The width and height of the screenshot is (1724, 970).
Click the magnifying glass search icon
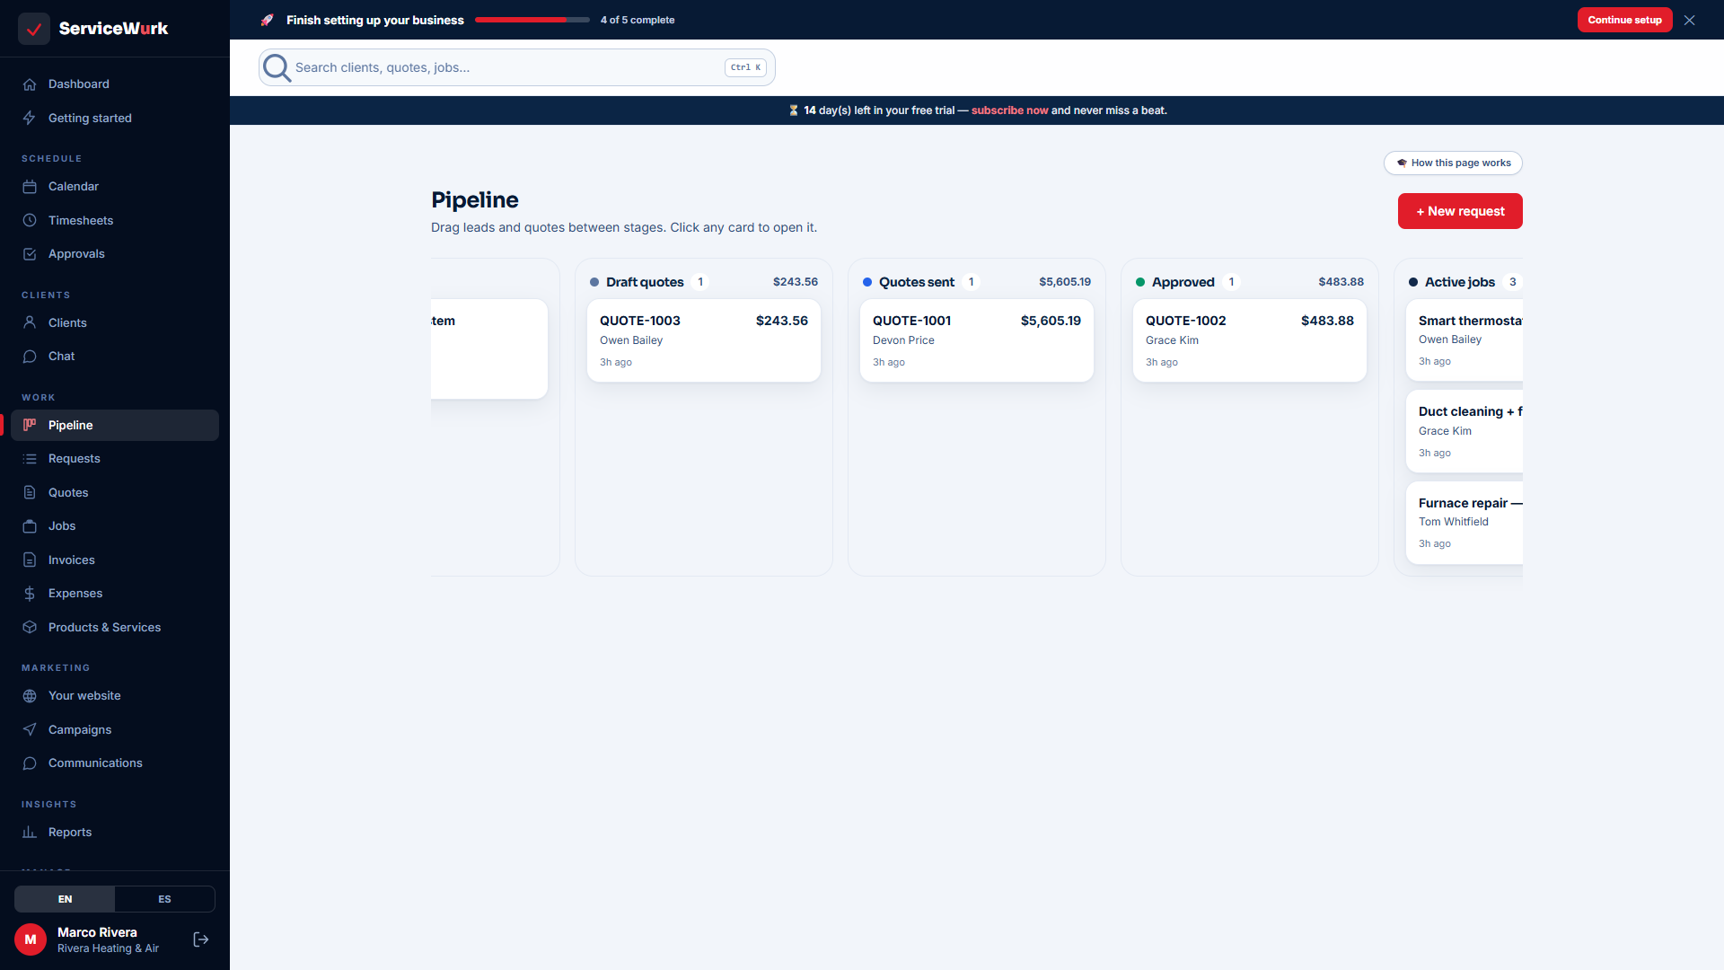[x=277, y=67]
